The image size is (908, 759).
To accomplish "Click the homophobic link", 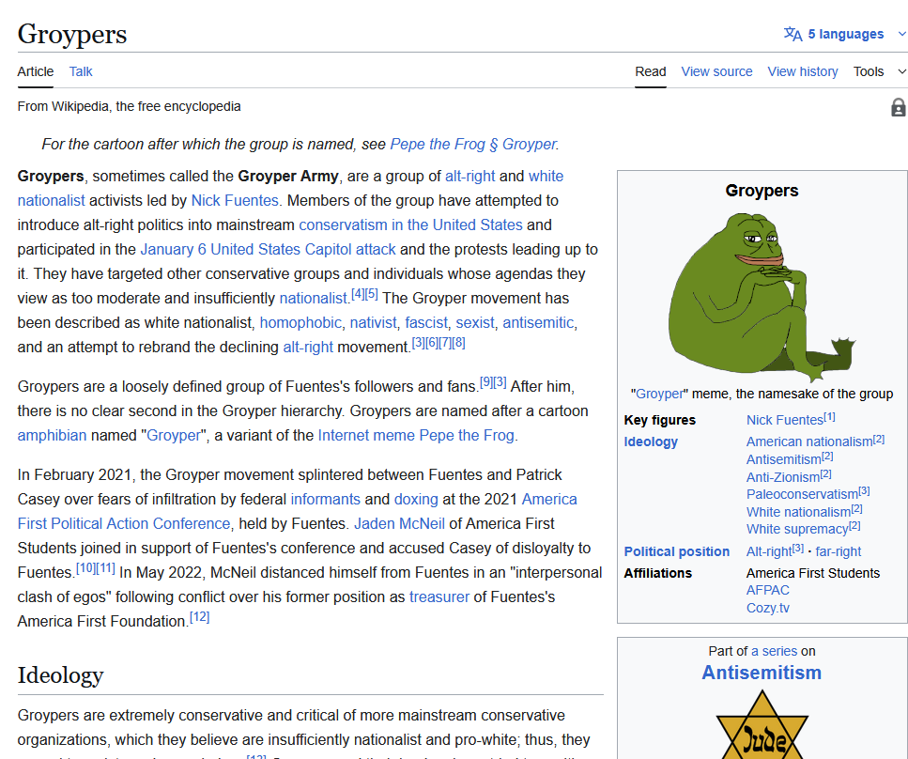I will [300, 323].
